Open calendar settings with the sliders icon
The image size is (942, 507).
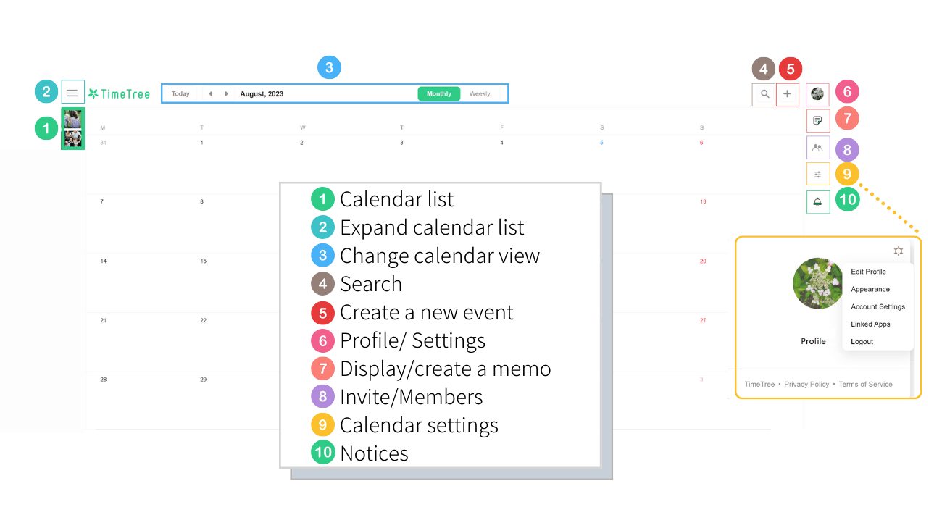point(817,174)
